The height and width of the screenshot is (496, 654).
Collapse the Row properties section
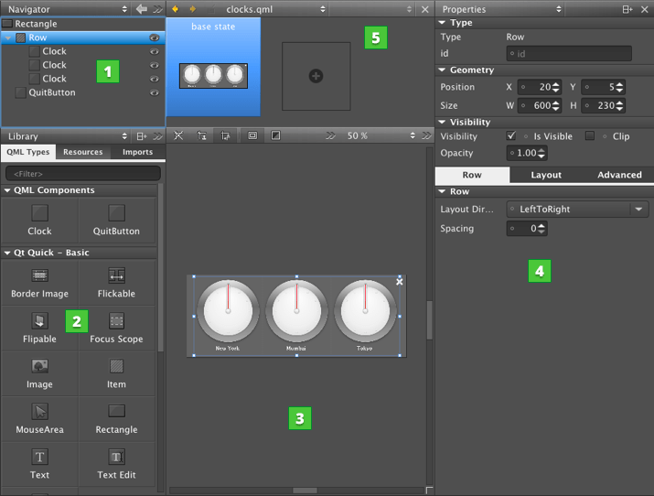coord(442,191)
